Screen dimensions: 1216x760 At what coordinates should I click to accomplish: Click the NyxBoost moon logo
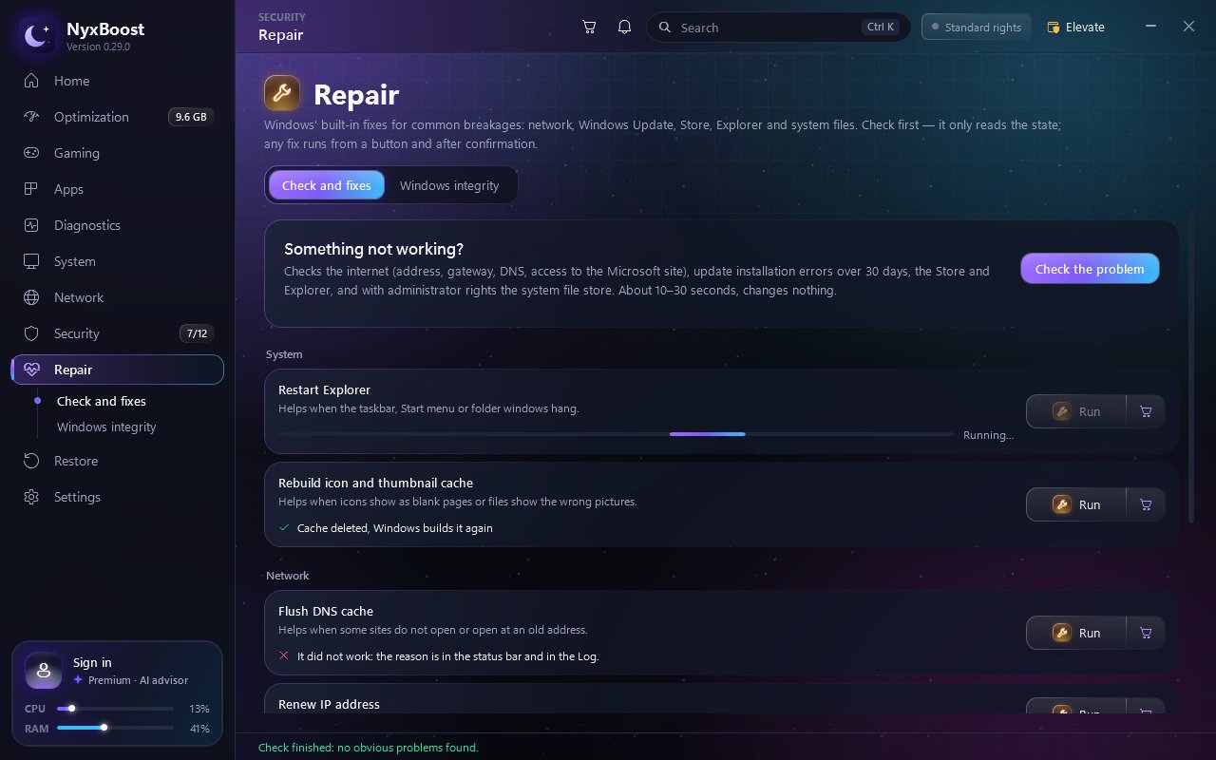point(37,36)
